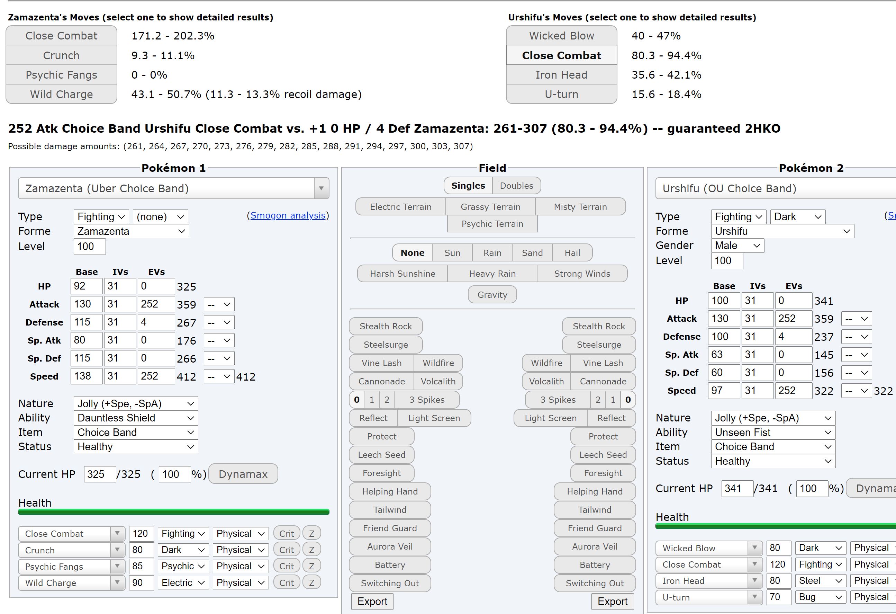This screenshot has height=614, width=896.
Task: Toggle right side Helping Hand
Action: click(x=595, y=491)
